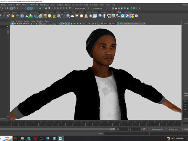Image resolution: width=188 pixels, height=141 pixels.
Task: Open the viewport Renderer menu
Action: [40, 21]
